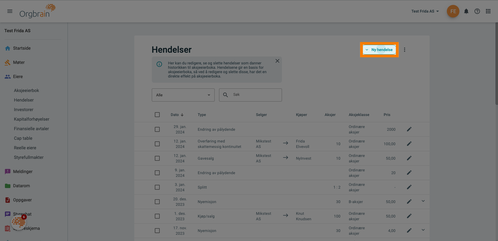498x241 pixels.
Task: Select Hendelser in the sidebar
Action: (x=24, y=100)
